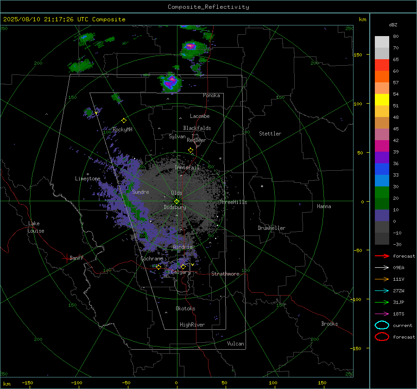Viewport: 417px width, 389px height.
Task: Click the Olds city label
Action: (177, 193)
